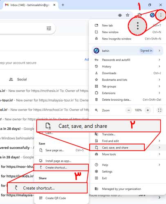This screenshot has height=204, width=166.
Task: Decrease zoom with the minus button
Action: pyautogui.click(x=129, y=110)
